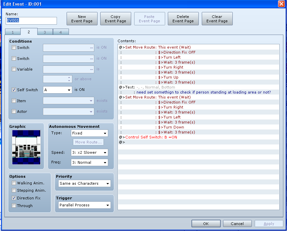Open event page tab 1
Image resolution: width=287 pixels, height=231 pixels.
click(13, 32)
